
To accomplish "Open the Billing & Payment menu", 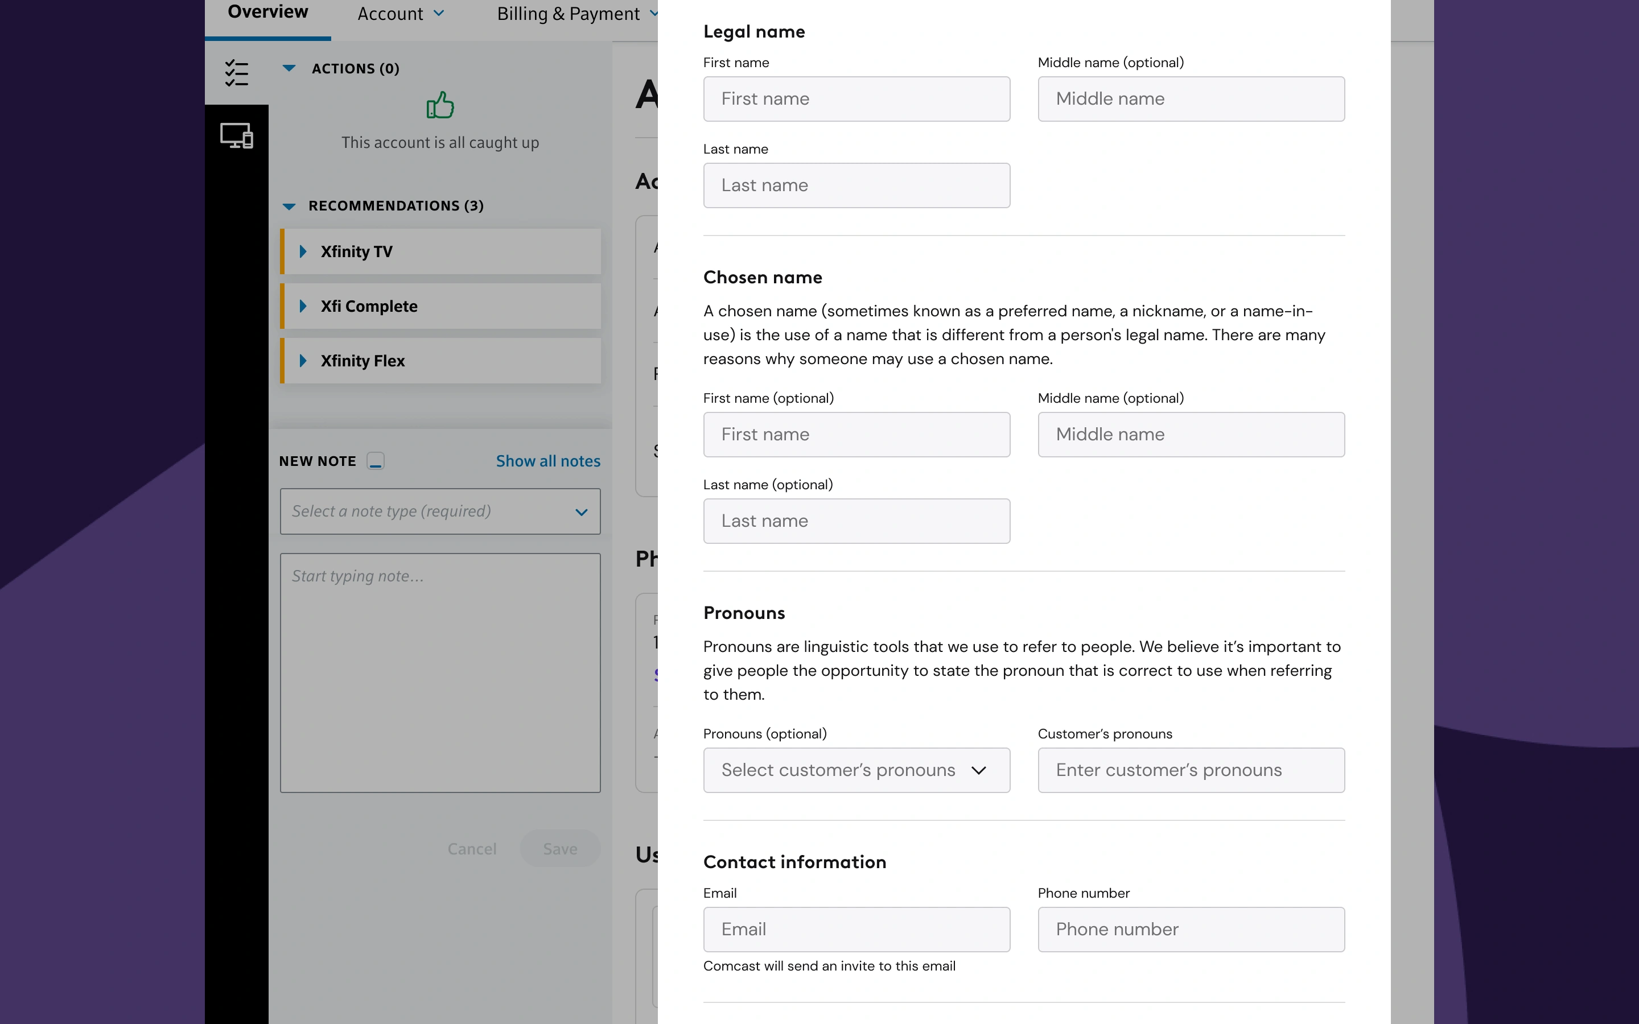I will pyautogui.click(x=577, y=14).
